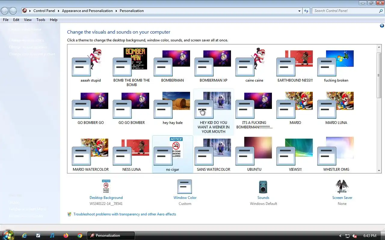Select the VIEWS!!! theme
This screenshot has height=240, width=385.
click(295, 154)
